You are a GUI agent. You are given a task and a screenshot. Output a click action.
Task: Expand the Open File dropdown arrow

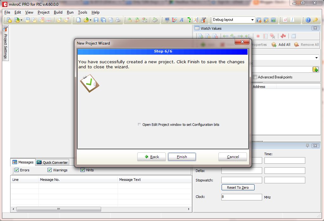[x=90, y=20]
